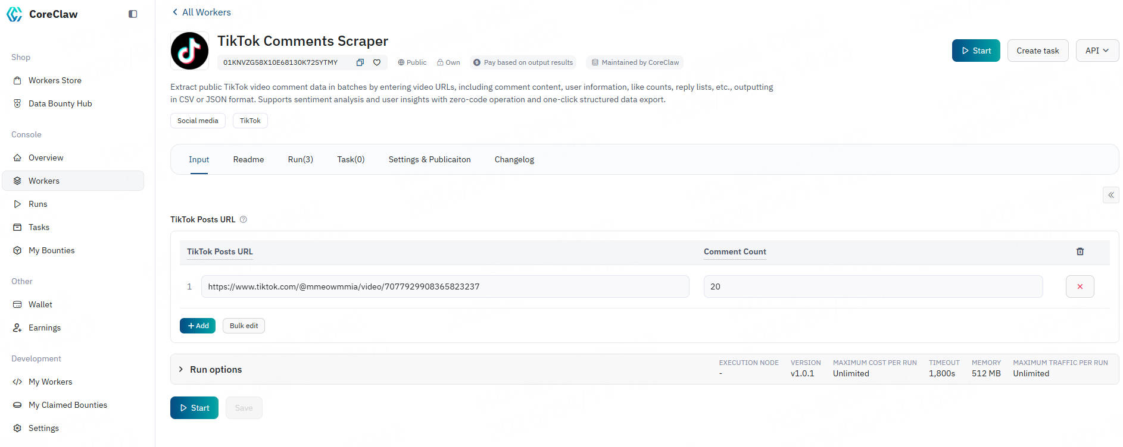
Task: Favorite the worker with the heart icon
Action: click(x=377, y=62)
